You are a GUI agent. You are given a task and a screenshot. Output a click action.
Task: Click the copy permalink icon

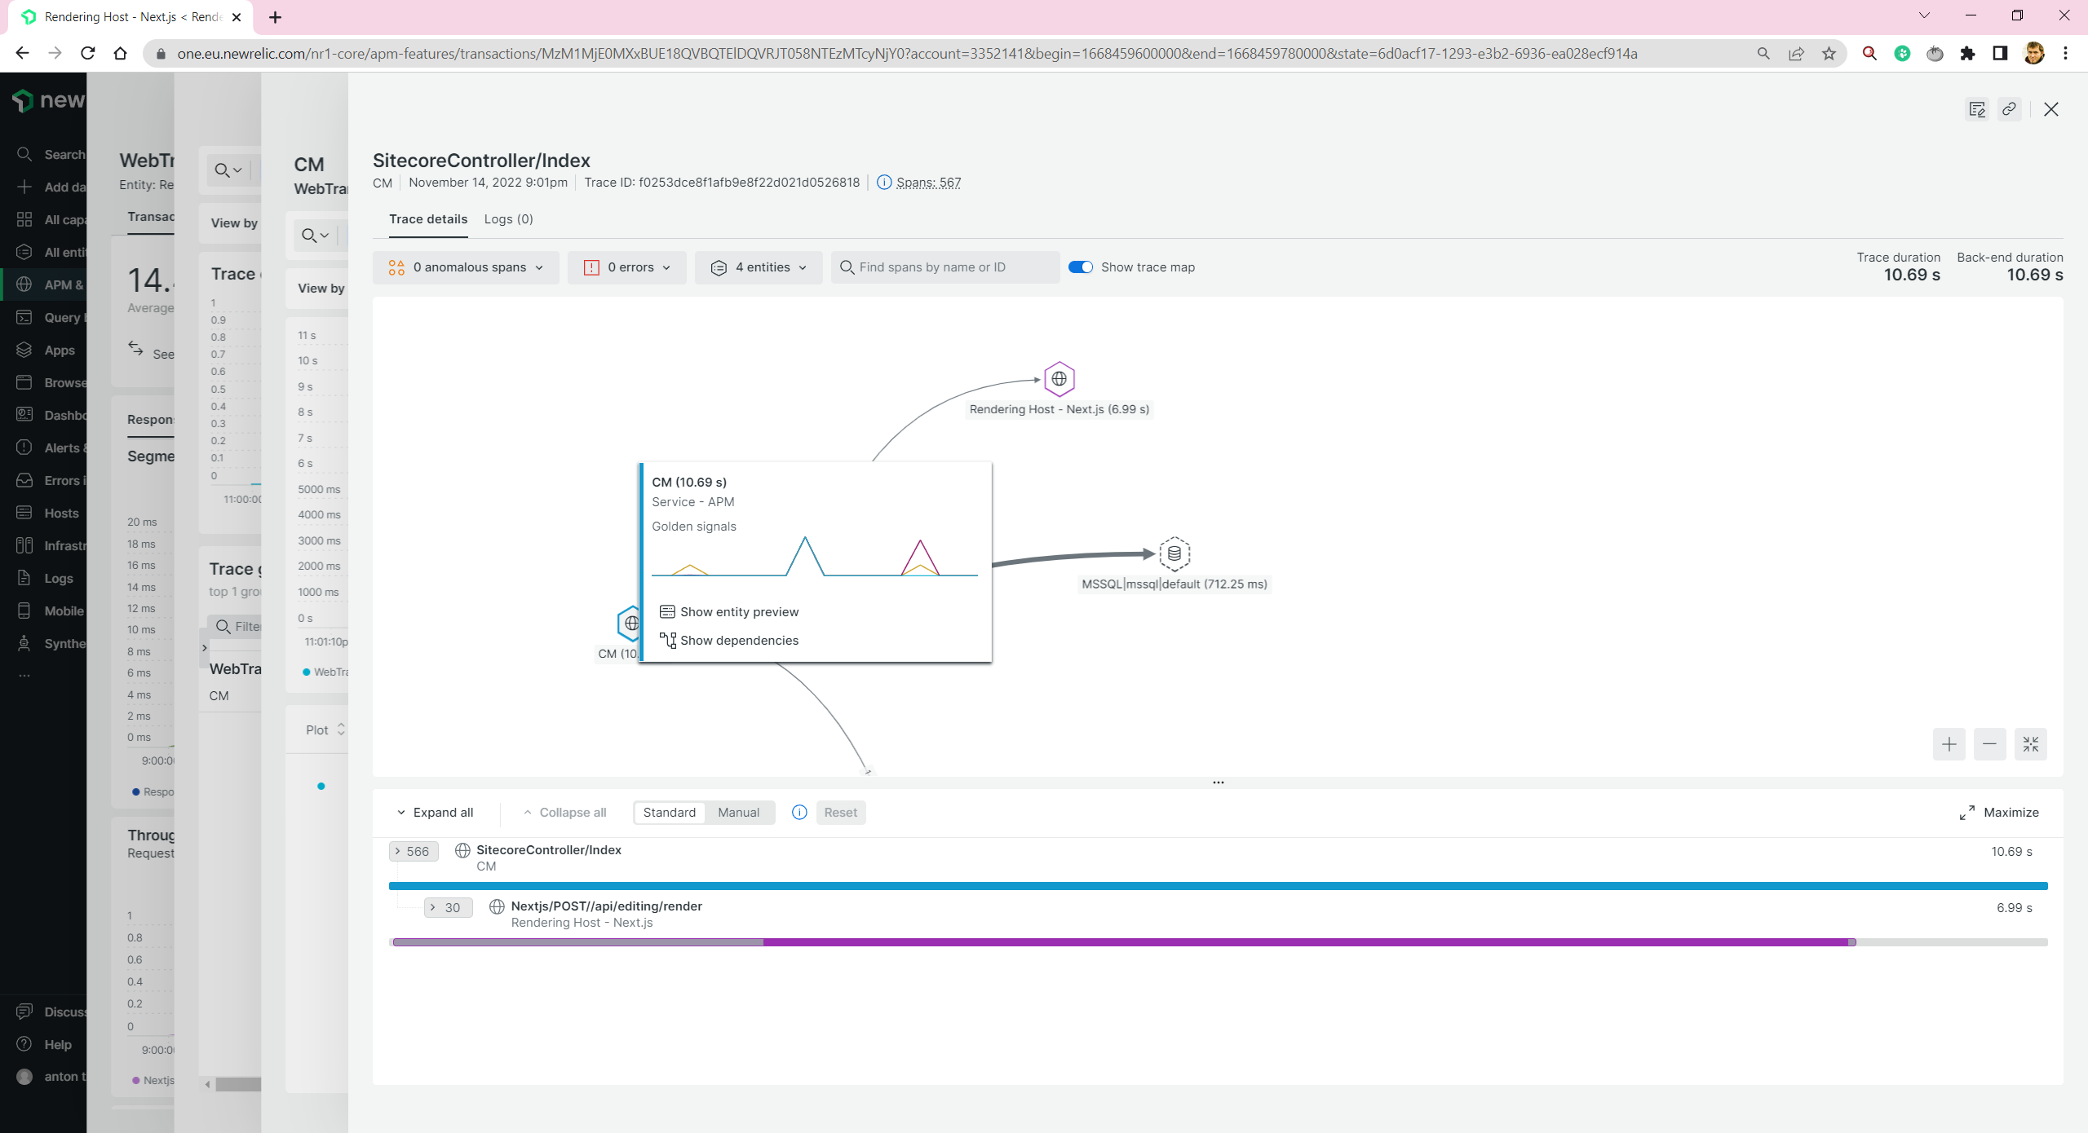2009,109
